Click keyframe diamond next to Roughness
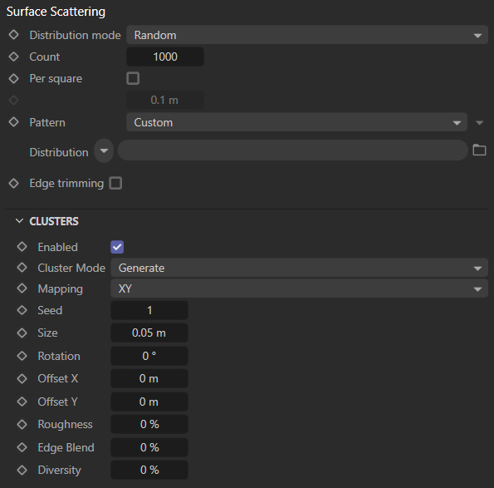494x488 pixels. [x=22, y=424]
